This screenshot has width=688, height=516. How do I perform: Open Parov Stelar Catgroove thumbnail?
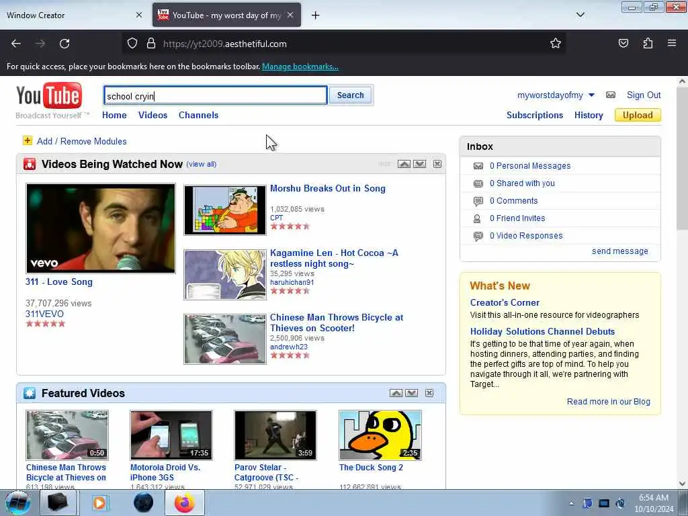click(x=275, y=435)
